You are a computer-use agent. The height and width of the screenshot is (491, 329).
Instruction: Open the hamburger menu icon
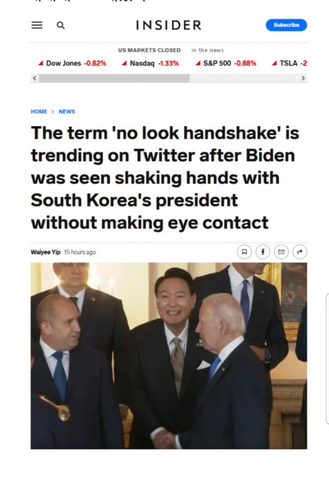point(37,25)
